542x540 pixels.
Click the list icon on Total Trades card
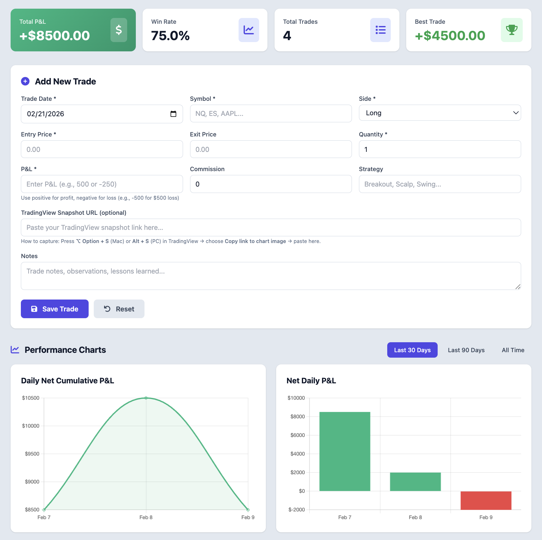pos(380,30)
